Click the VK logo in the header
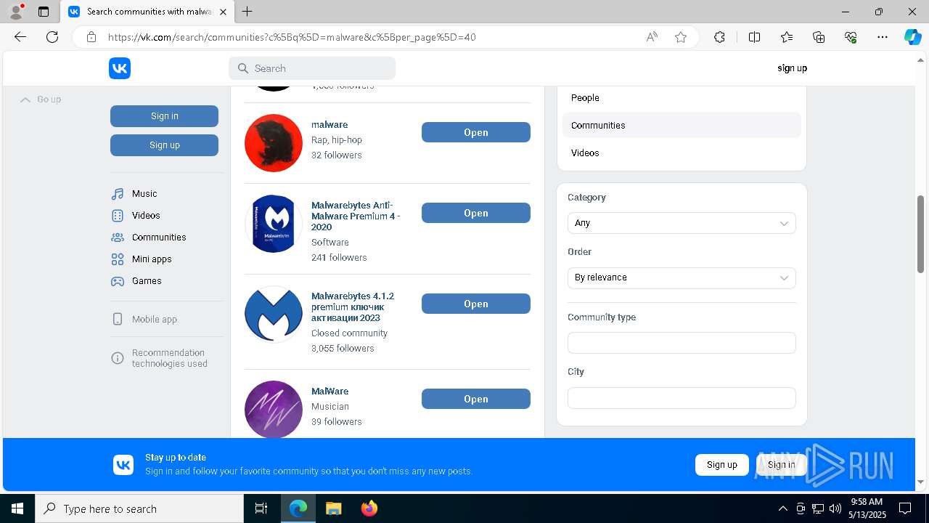Screen dimensions: 929x523 [x=120, y=68]
